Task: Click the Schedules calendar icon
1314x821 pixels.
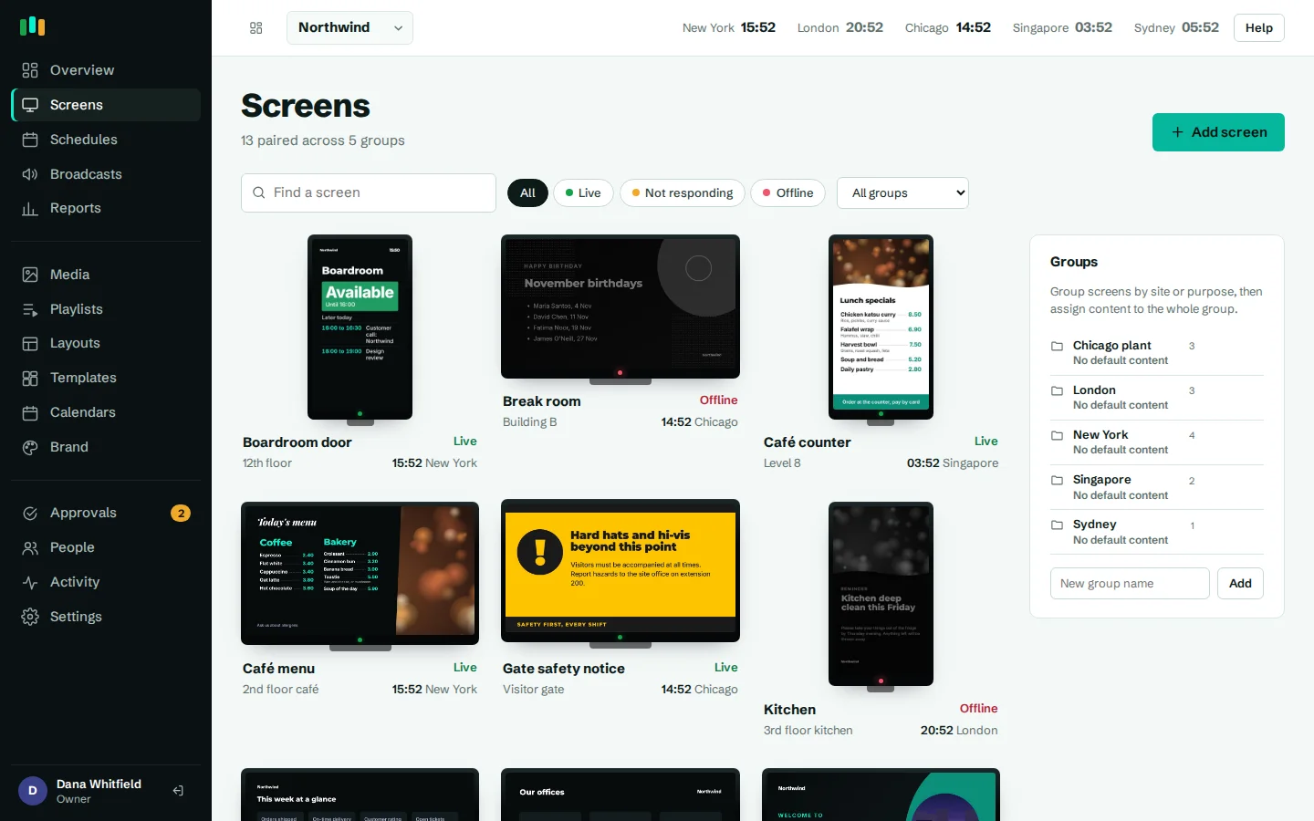Action: (30, 140)
